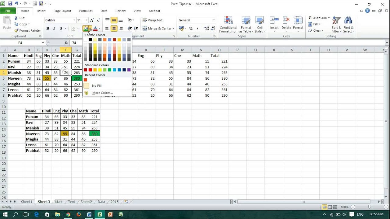Open the Calibri font name dropdown
Image resolution: width=390 pixels, height=219 pixels.
[74, 20]
